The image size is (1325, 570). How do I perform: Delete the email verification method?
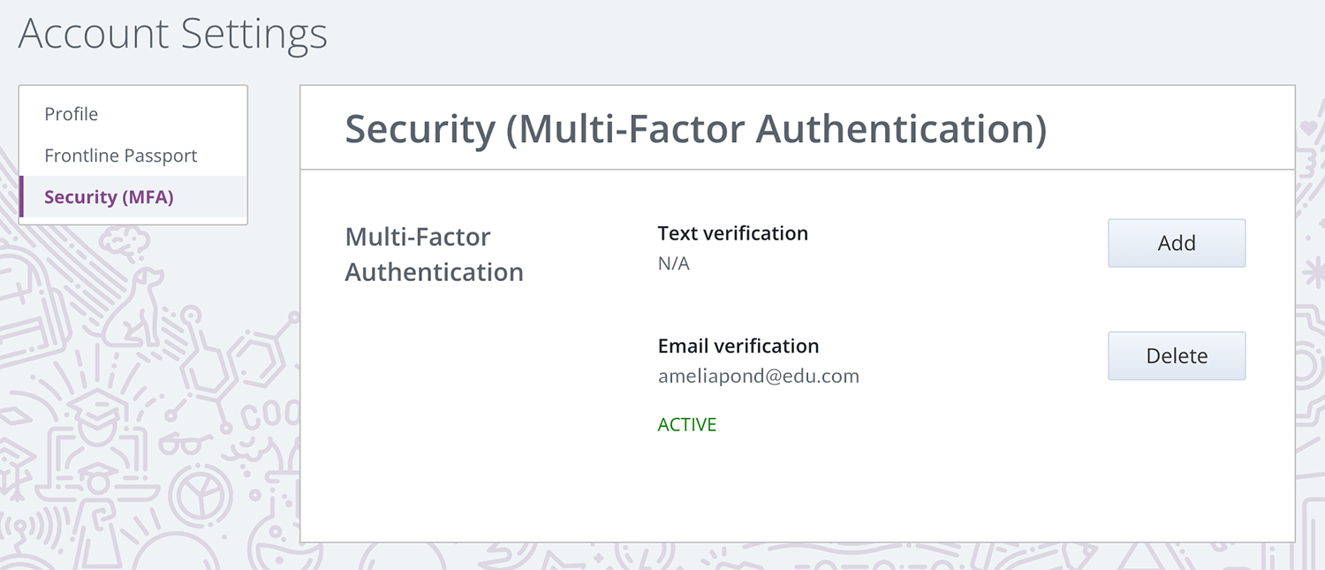[1177, 356]
